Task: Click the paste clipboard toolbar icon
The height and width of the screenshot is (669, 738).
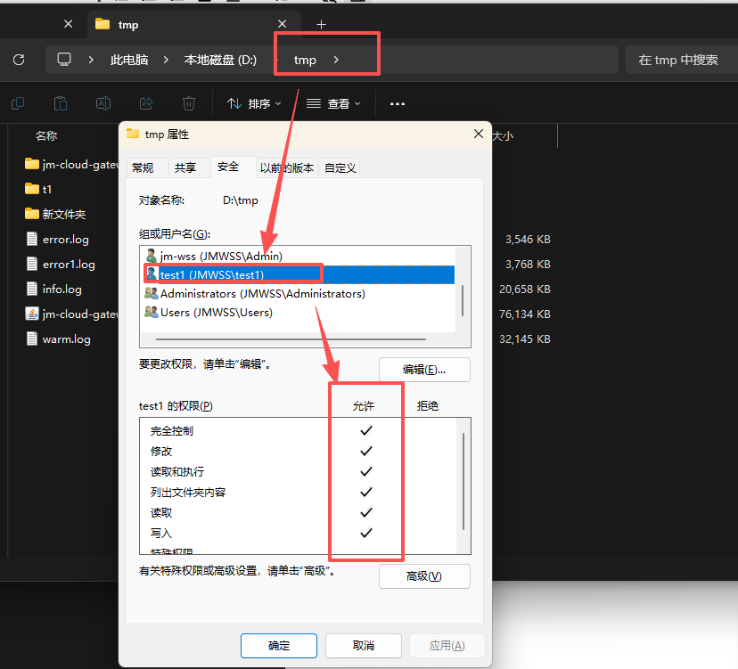Action: tap(61, 103)
